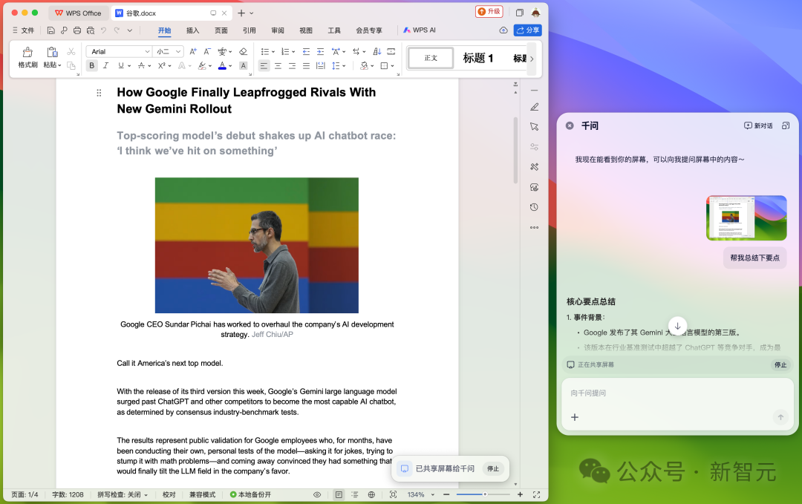The image size is (802, 504).
Task: Toggle Bold formatting button
Action: 91,65
